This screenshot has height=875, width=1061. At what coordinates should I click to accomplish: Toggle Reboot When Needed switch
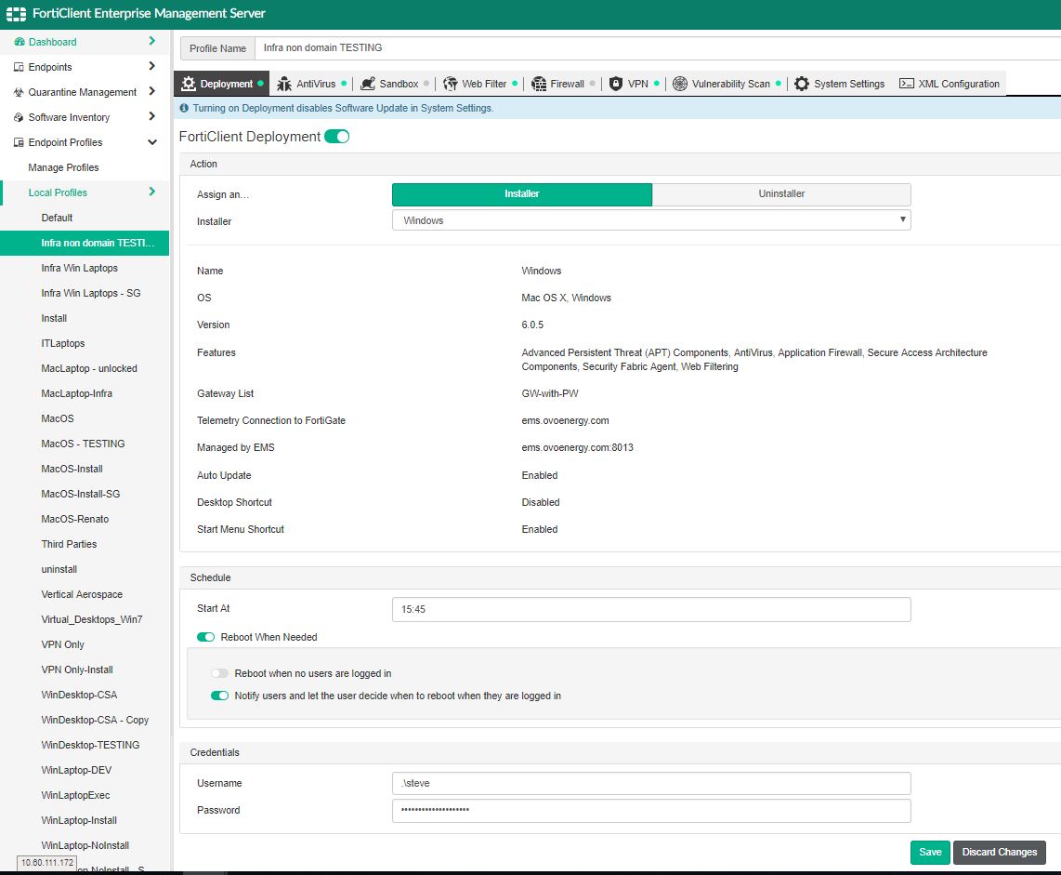(x=205, y=637)
